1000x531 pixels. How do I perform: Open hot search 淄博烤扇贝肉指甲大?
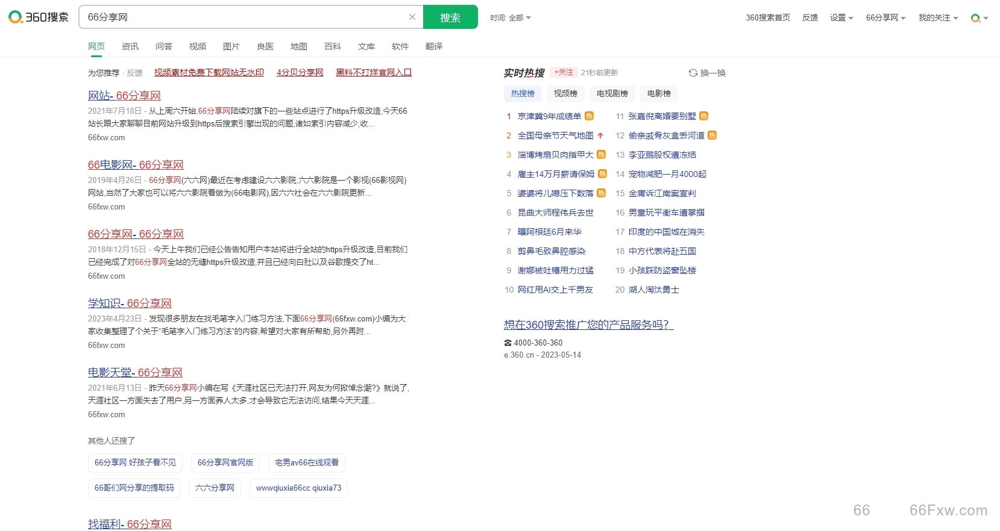point(556,155)
